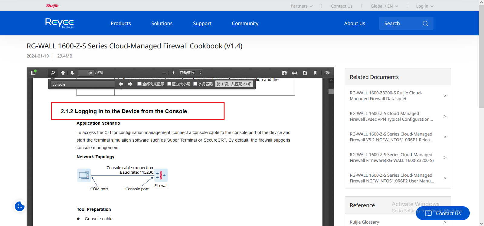Screen dimensions: 484x226
Task: Click the Firewall icon in topology diagram
Action: pos(161,175)
